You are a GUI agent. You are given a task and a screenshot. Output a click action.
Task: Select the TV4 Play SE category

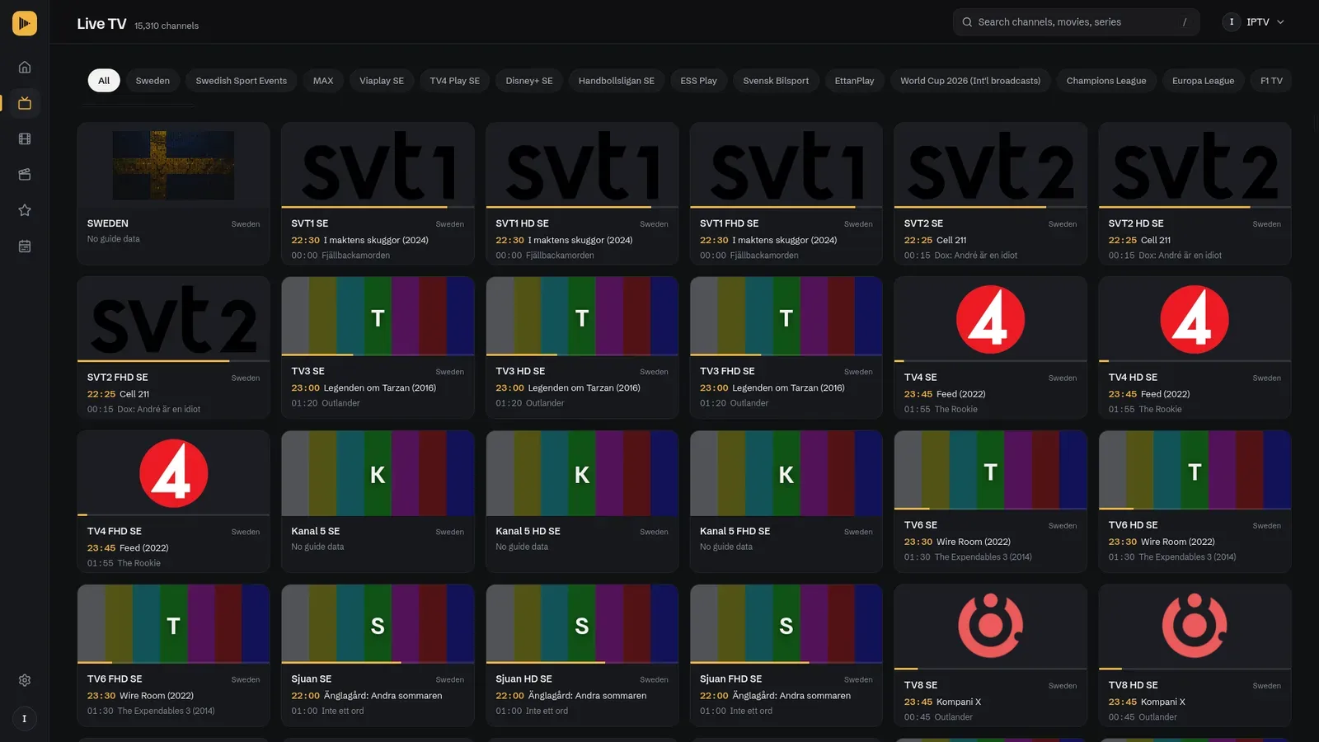click(x=454, y=81)
